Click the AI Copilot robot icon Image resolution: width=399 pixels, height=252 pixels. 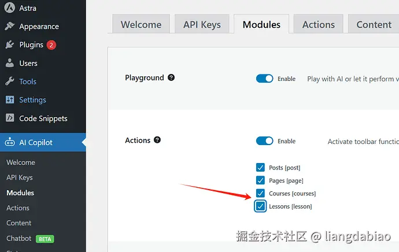pyautogui.click(x=10, y=142)
